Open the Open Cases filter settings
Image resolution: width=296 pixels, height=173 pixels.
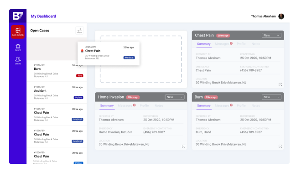[79, 31]
